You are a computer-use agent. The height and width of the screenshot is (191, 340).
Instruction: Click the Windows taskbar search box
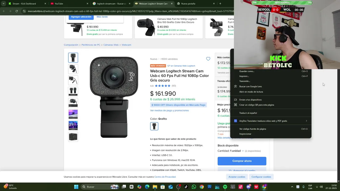(x=100, y=187)
